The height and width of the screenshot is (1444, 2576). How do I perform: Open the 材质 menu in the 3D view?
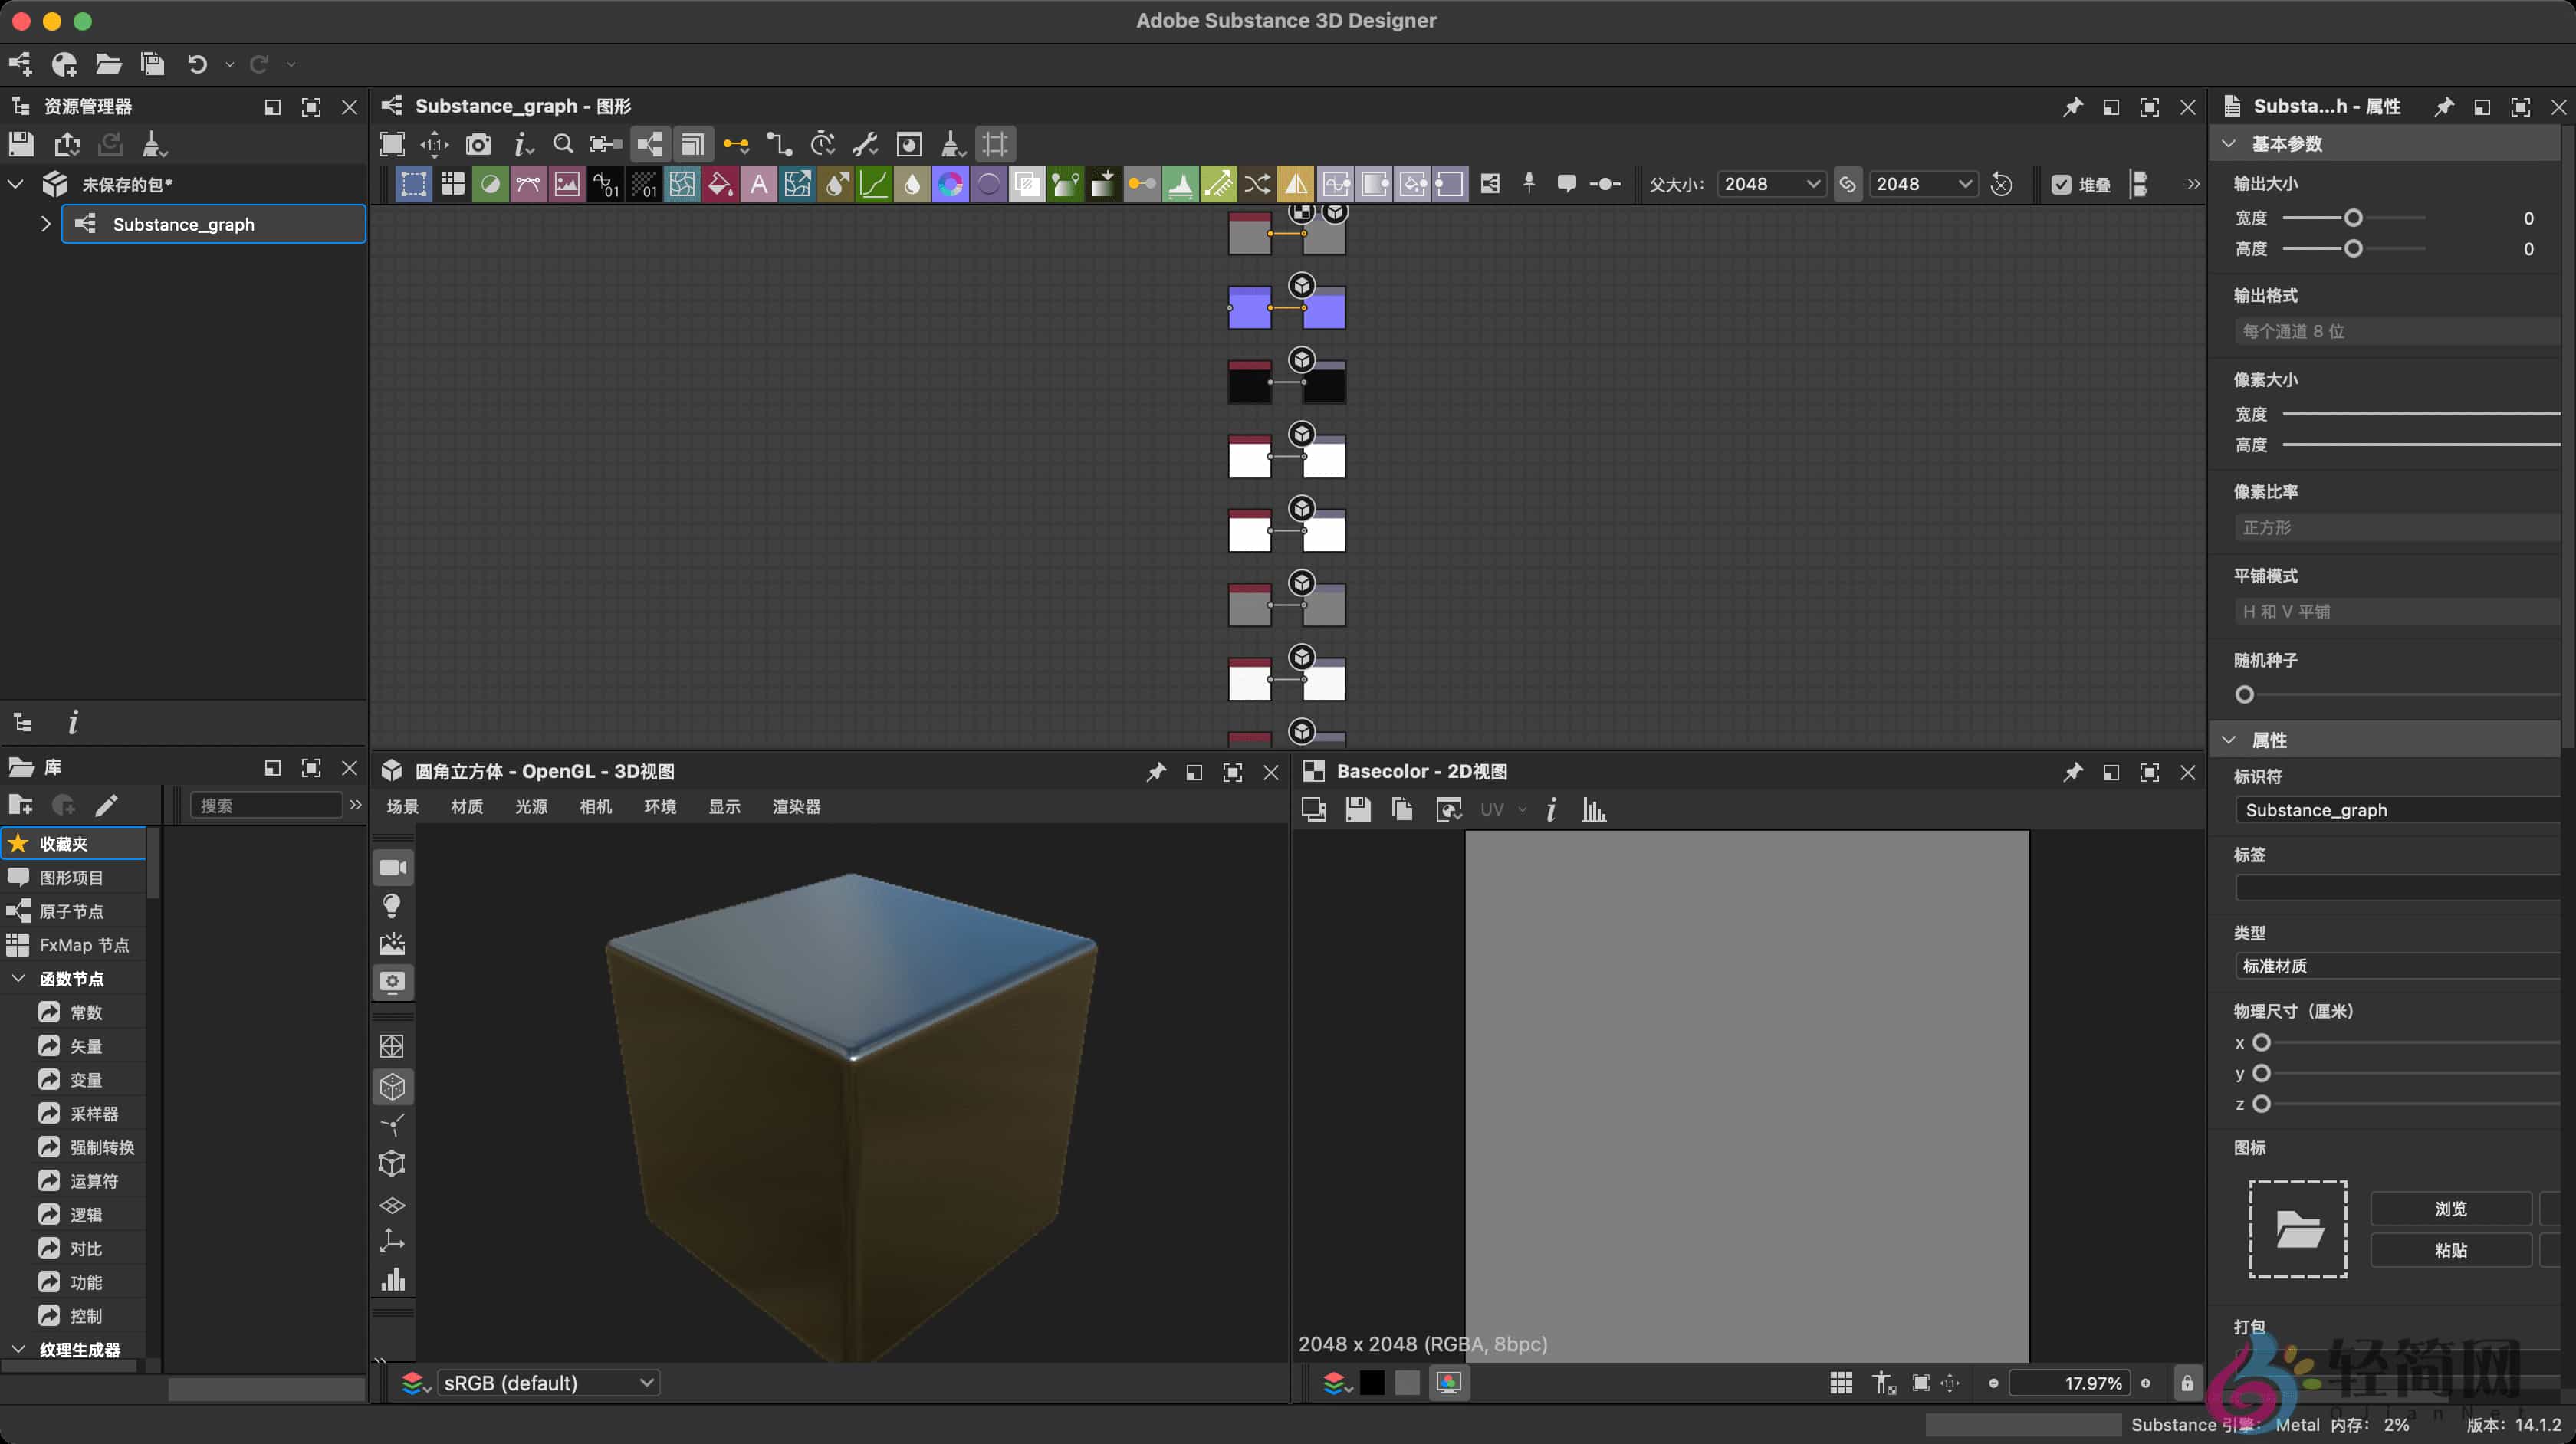pos(465,806)
